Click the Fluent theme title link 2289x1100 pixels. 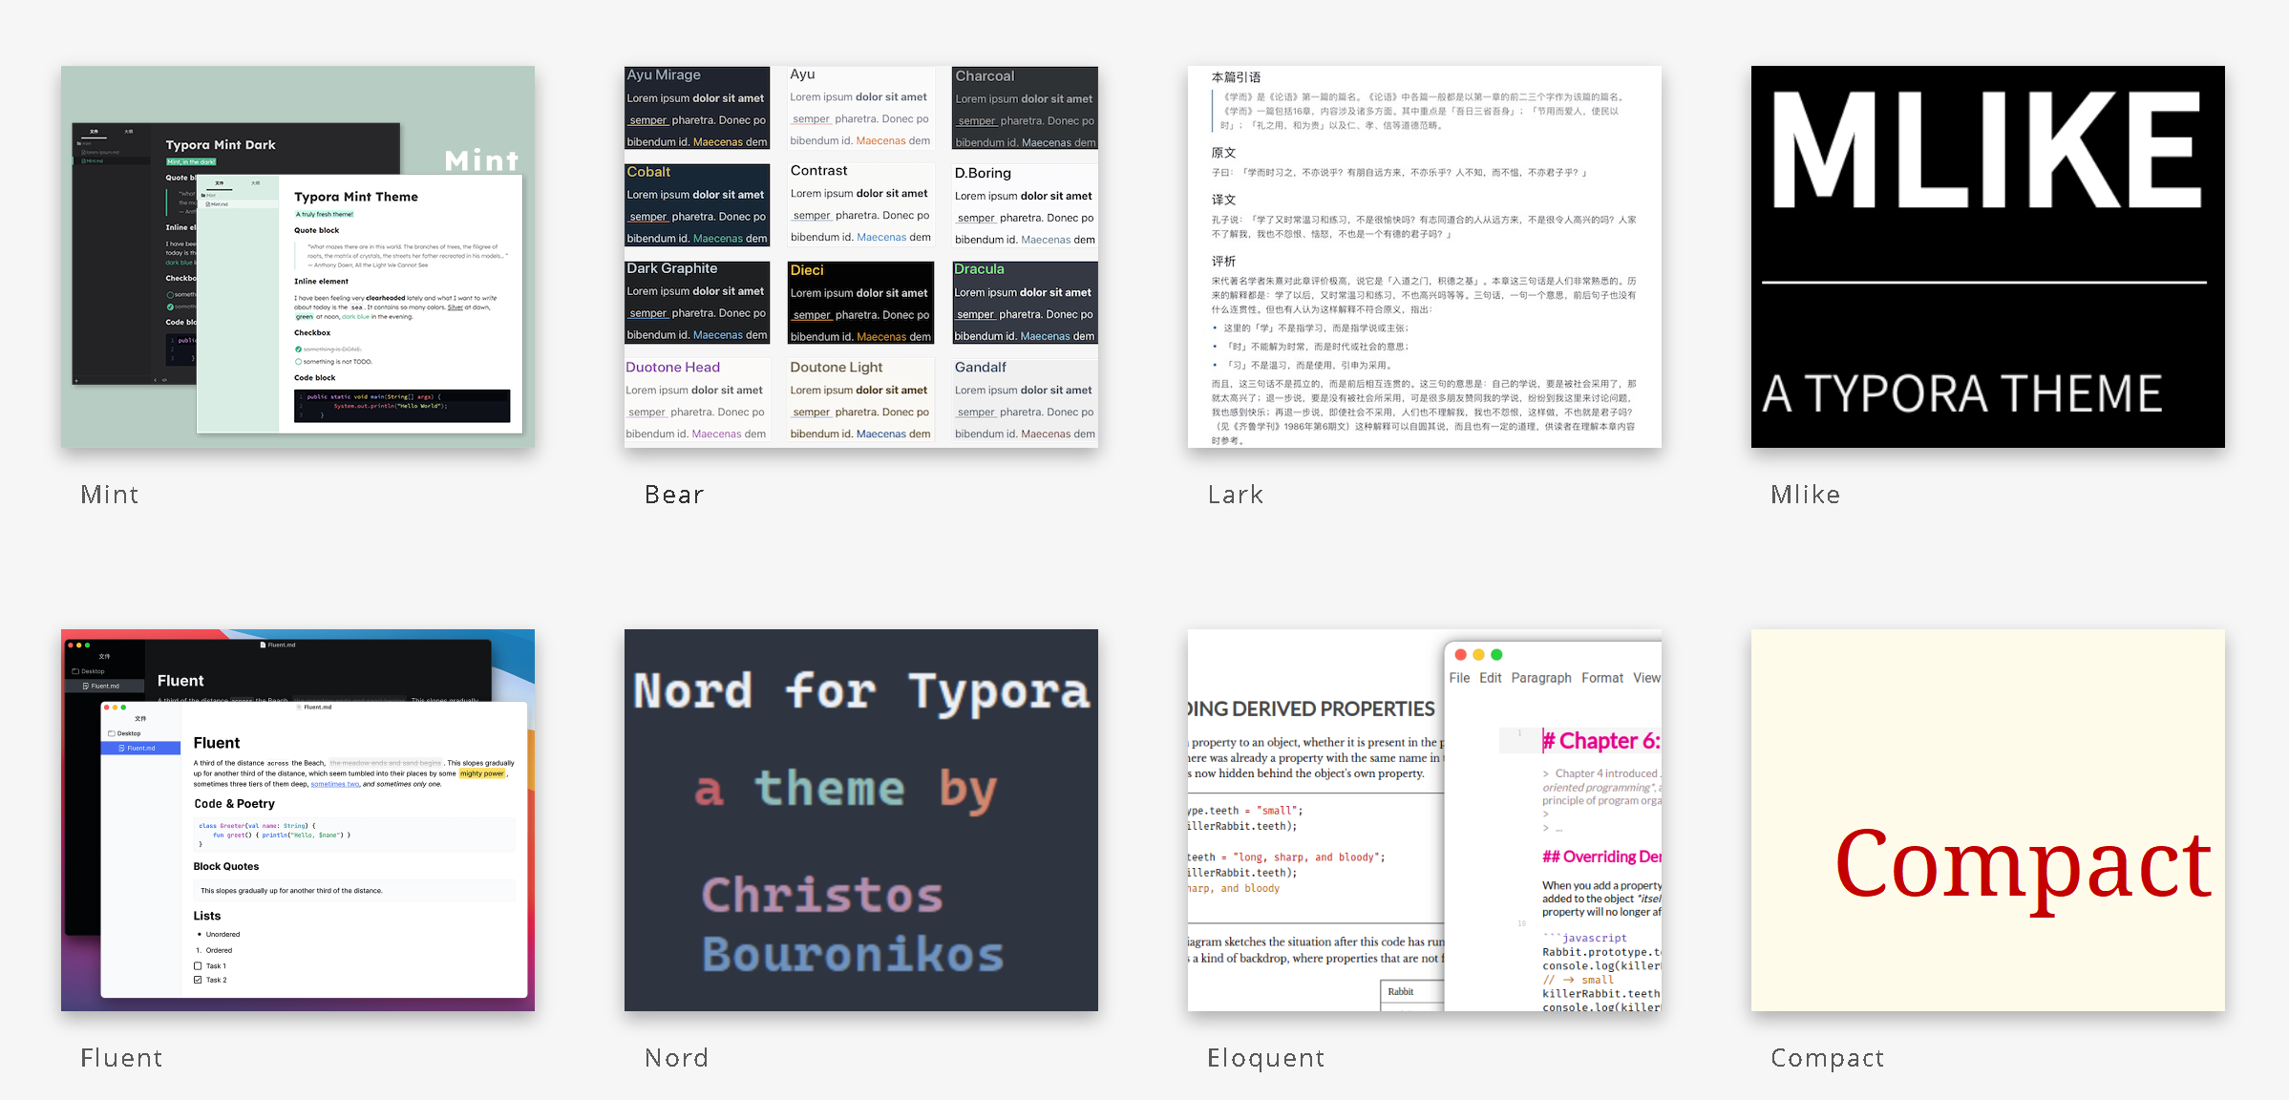[121, 1058]
